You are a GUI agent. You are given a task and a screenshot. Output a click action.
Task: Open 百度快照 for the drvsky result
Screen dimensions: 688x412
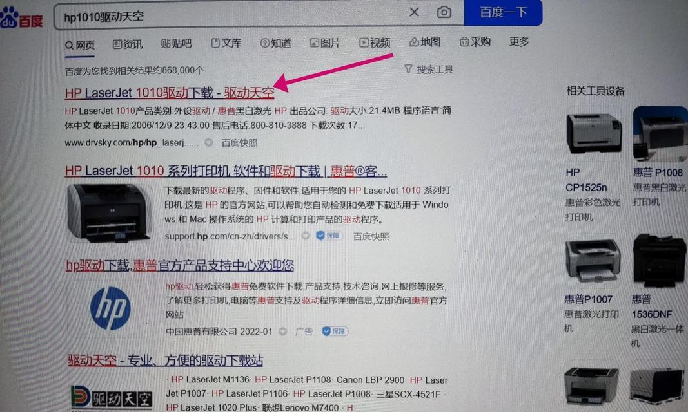[x=239, y=143]
